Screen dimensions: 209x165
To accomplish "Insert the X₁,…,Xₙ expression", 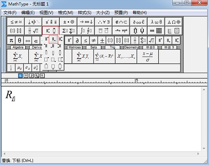I will pos(126,56).
